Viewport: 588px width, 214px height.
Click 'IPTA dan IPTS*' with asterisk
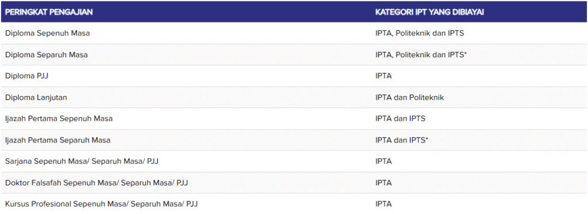[401, 140]
